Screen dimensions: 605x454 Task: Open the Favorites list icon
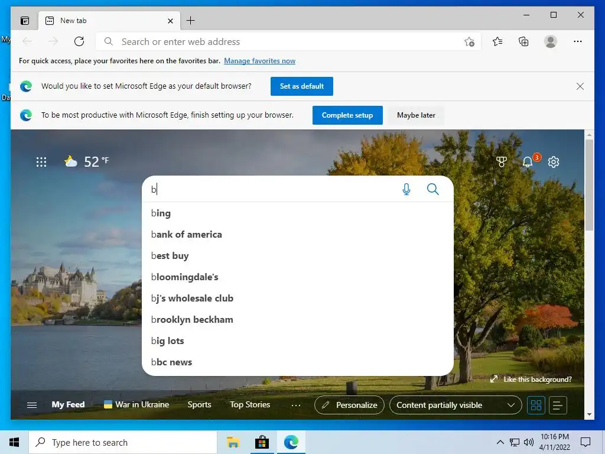click(497, 41)
